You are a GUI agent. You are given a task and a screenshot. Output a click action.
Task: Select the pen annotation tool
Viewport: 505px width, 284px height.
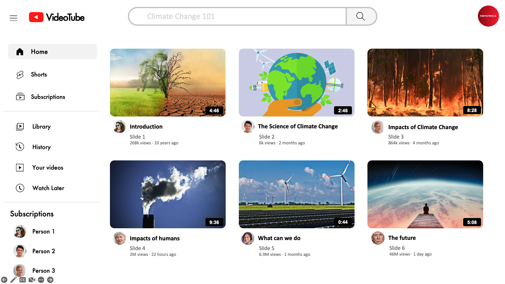click(13, 280)
